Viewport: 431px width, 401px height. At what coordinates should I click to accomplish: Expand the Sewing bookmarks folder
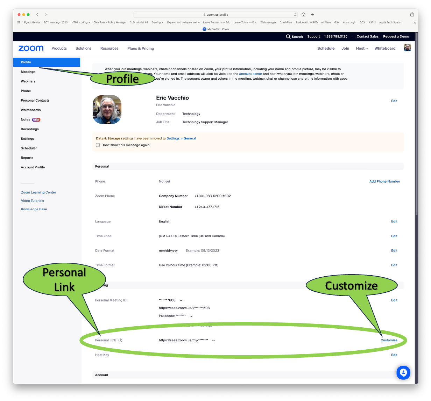[157, 22]
